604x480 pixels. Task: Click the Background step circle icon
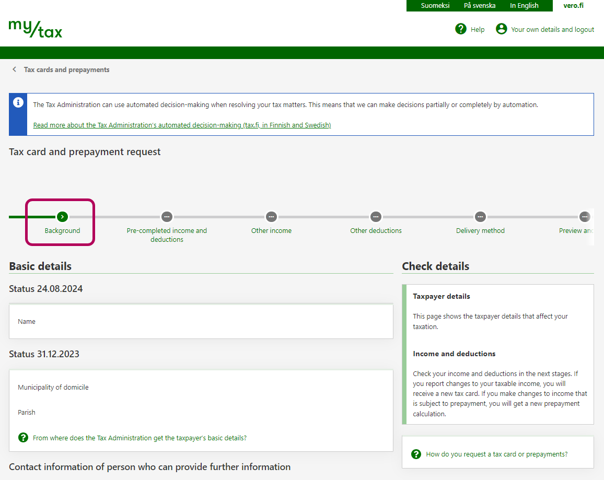[62, 216]
